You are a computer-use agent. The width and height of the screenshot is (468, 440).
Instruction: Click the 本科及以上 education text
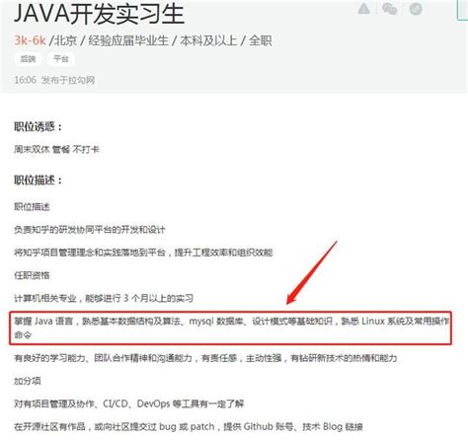[x=208, y=40]
